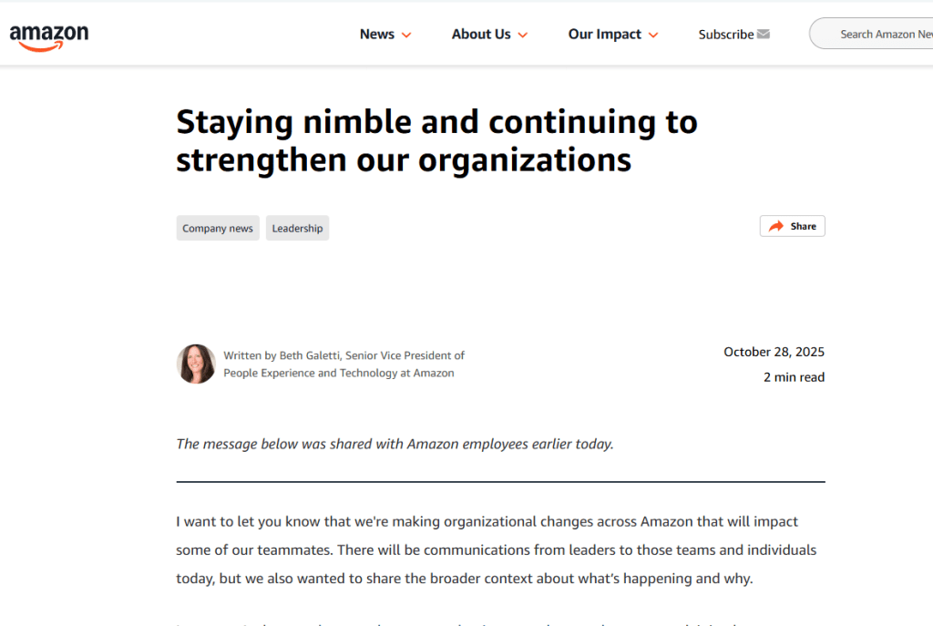This screenshot has height=626, width=933.
Task: Click the Beth Galetti byline text
Action: click(x=343, y=364)
